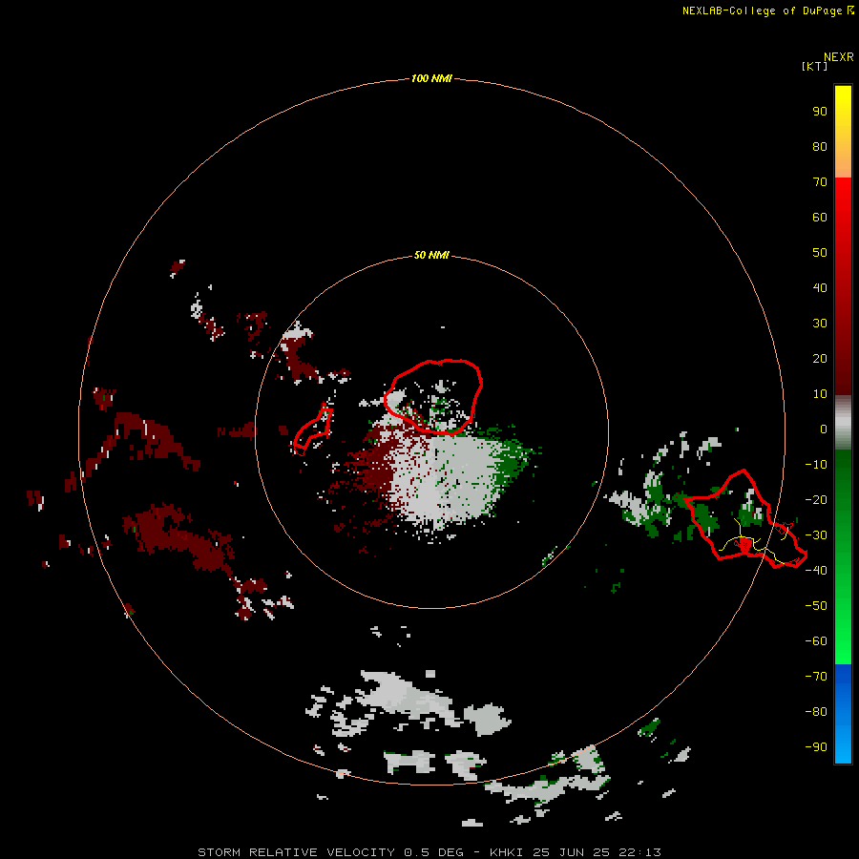Click the [KT] units label
The height and width of the screenshot is (859, 859).
pyautogui.click(x=814, y=66)
